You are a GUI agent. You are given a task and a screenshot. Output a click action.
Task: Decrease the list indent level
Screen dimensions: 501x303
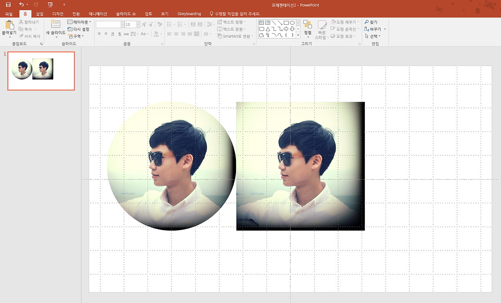193,24
